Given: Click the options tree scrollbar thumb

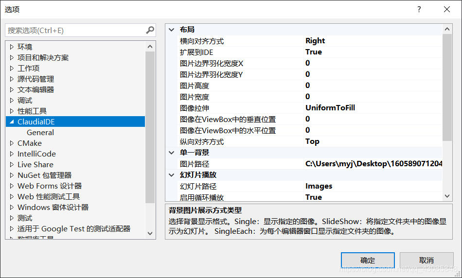Looking at the screenshot, I should [x=150, y=127].
